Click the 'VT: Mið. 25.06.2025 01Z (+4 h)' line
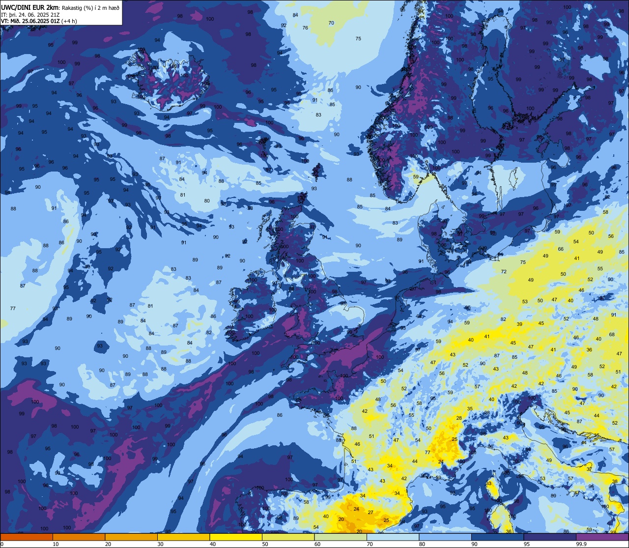The width and height of the screenshot is (629, 548). 39,21
